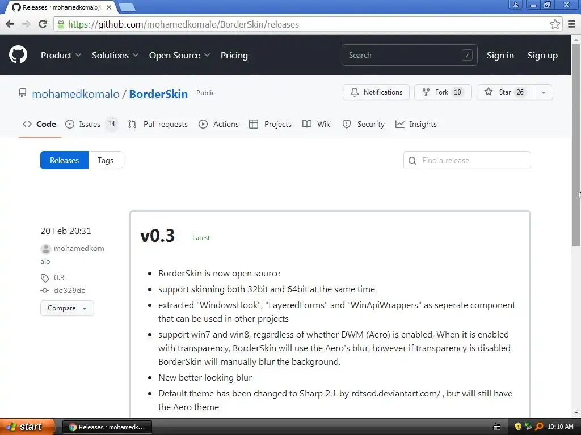
Task: Select the Releases button
Action: pyautogui.click(x=65, y=160)
